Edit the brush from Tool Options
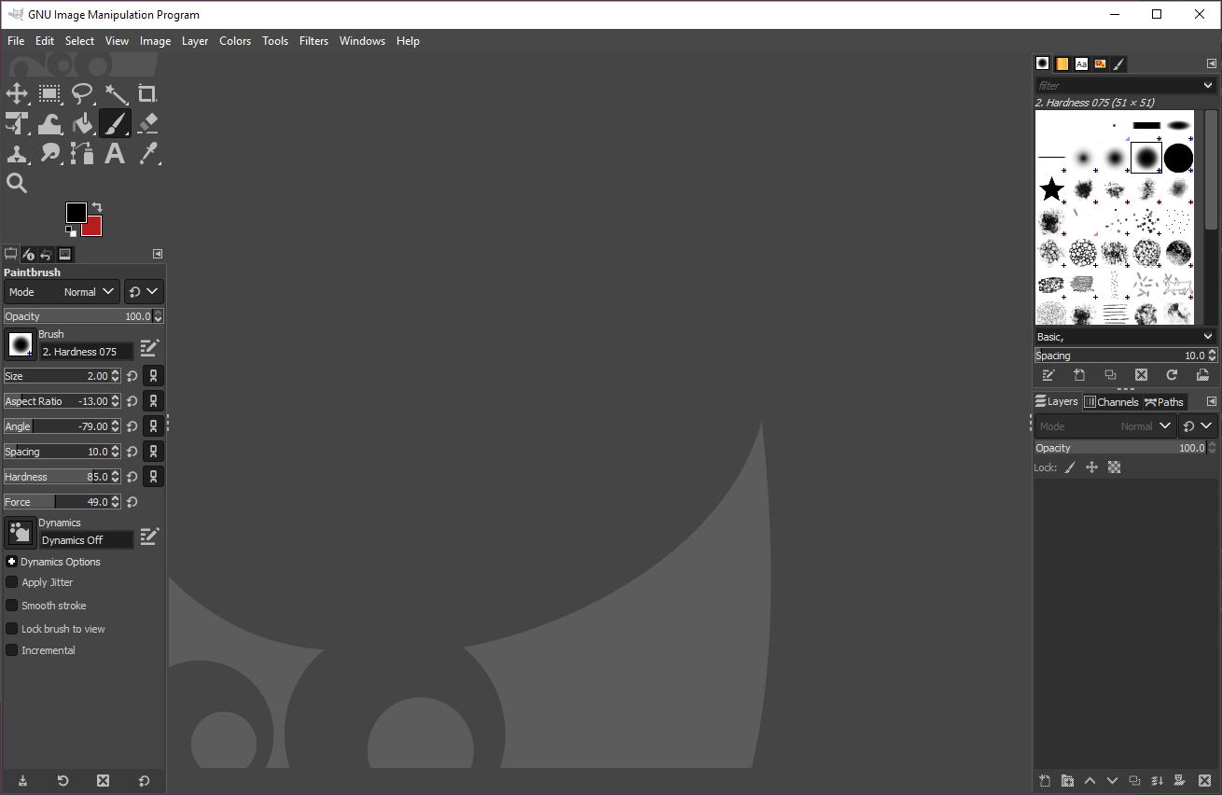Screen dimensions: 1222x795 (149, 349)
